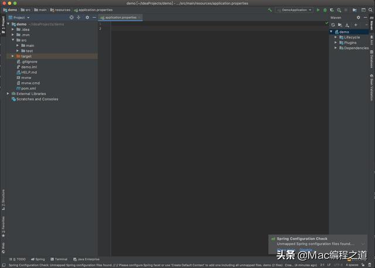The height and width of the screenshot is (268, 375).
Task: Open the Project view dropdown
Action: (19, 18)
